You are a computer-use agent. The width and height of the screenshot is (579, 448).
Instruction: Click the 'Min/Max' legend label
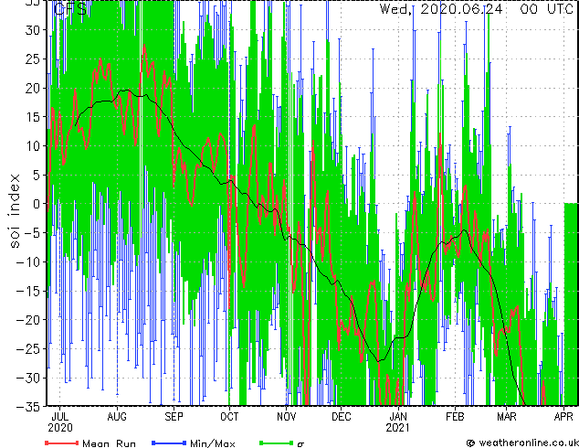(x=212, y=443)
